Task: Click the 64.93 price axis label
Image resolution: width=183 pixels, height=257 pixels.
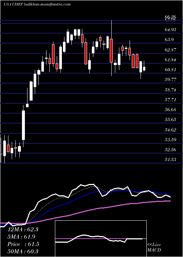Action: [171, 30]
